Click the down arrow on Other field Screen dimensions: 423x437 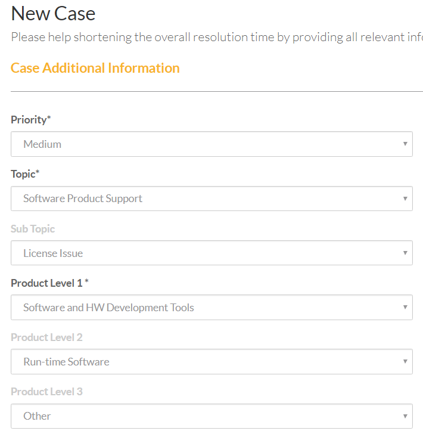pos(405,416)
